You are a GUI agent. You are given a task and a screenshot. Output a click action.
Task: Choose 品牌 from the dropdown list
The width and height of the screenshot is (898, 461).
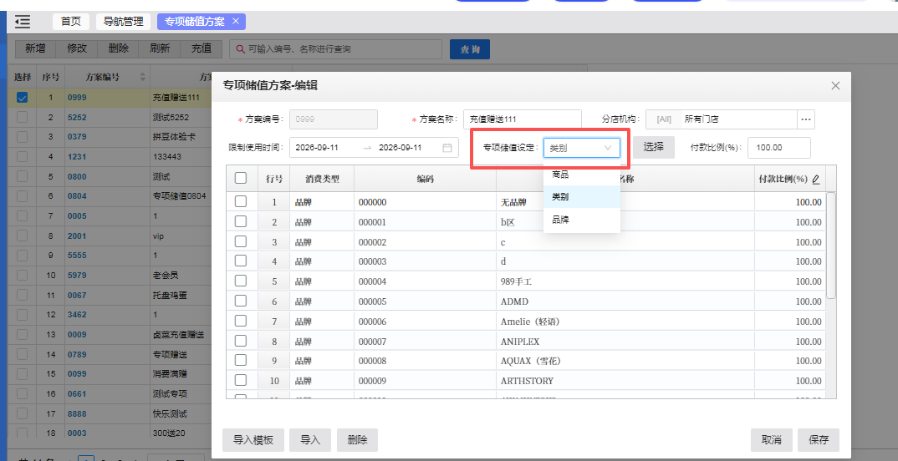582,220
